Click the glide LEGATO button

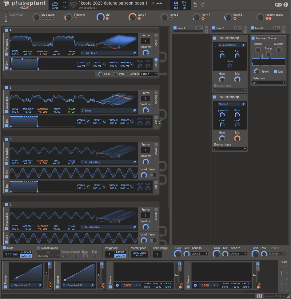(x=26, y=256)
